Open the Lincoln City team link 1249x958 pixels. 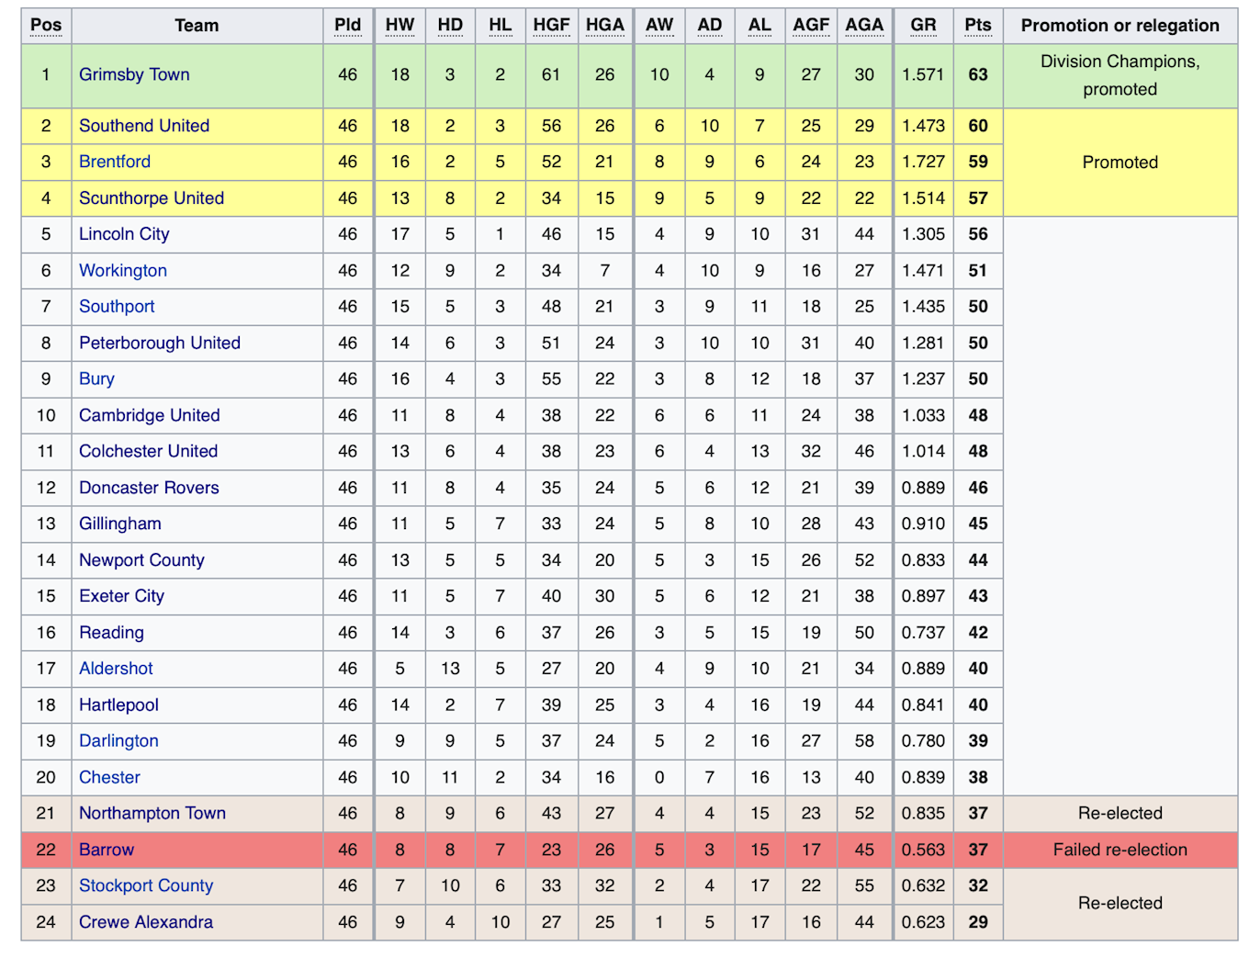(x=124, y=234)
